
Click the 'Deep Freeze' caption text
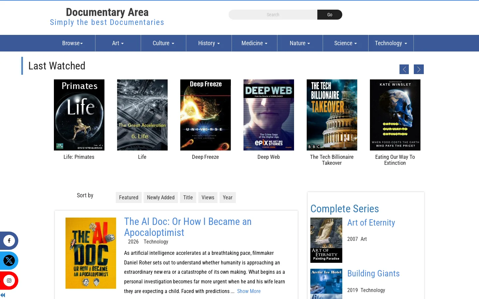(x=205, y=157)
